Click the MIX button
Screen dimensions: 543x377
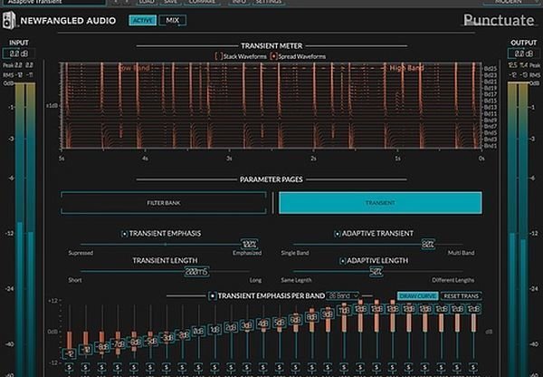tap(173, 20)
